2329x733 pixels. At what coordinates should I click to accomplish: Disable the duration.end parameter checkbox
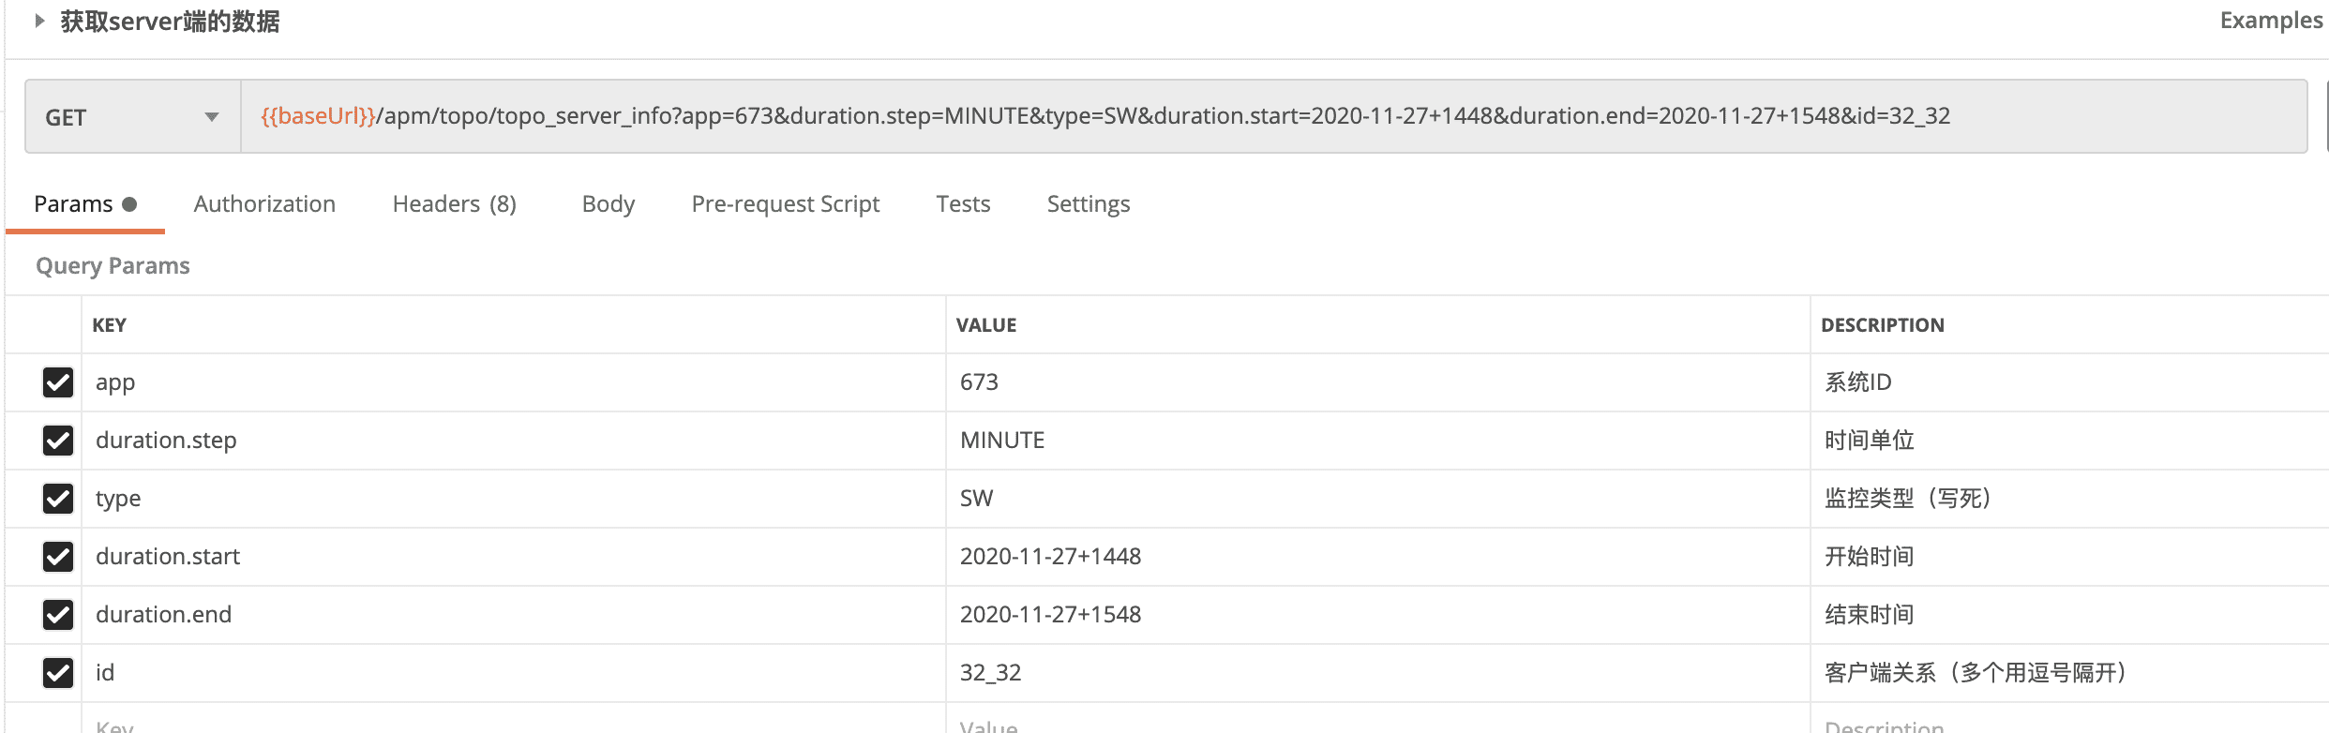coord(58,615)
